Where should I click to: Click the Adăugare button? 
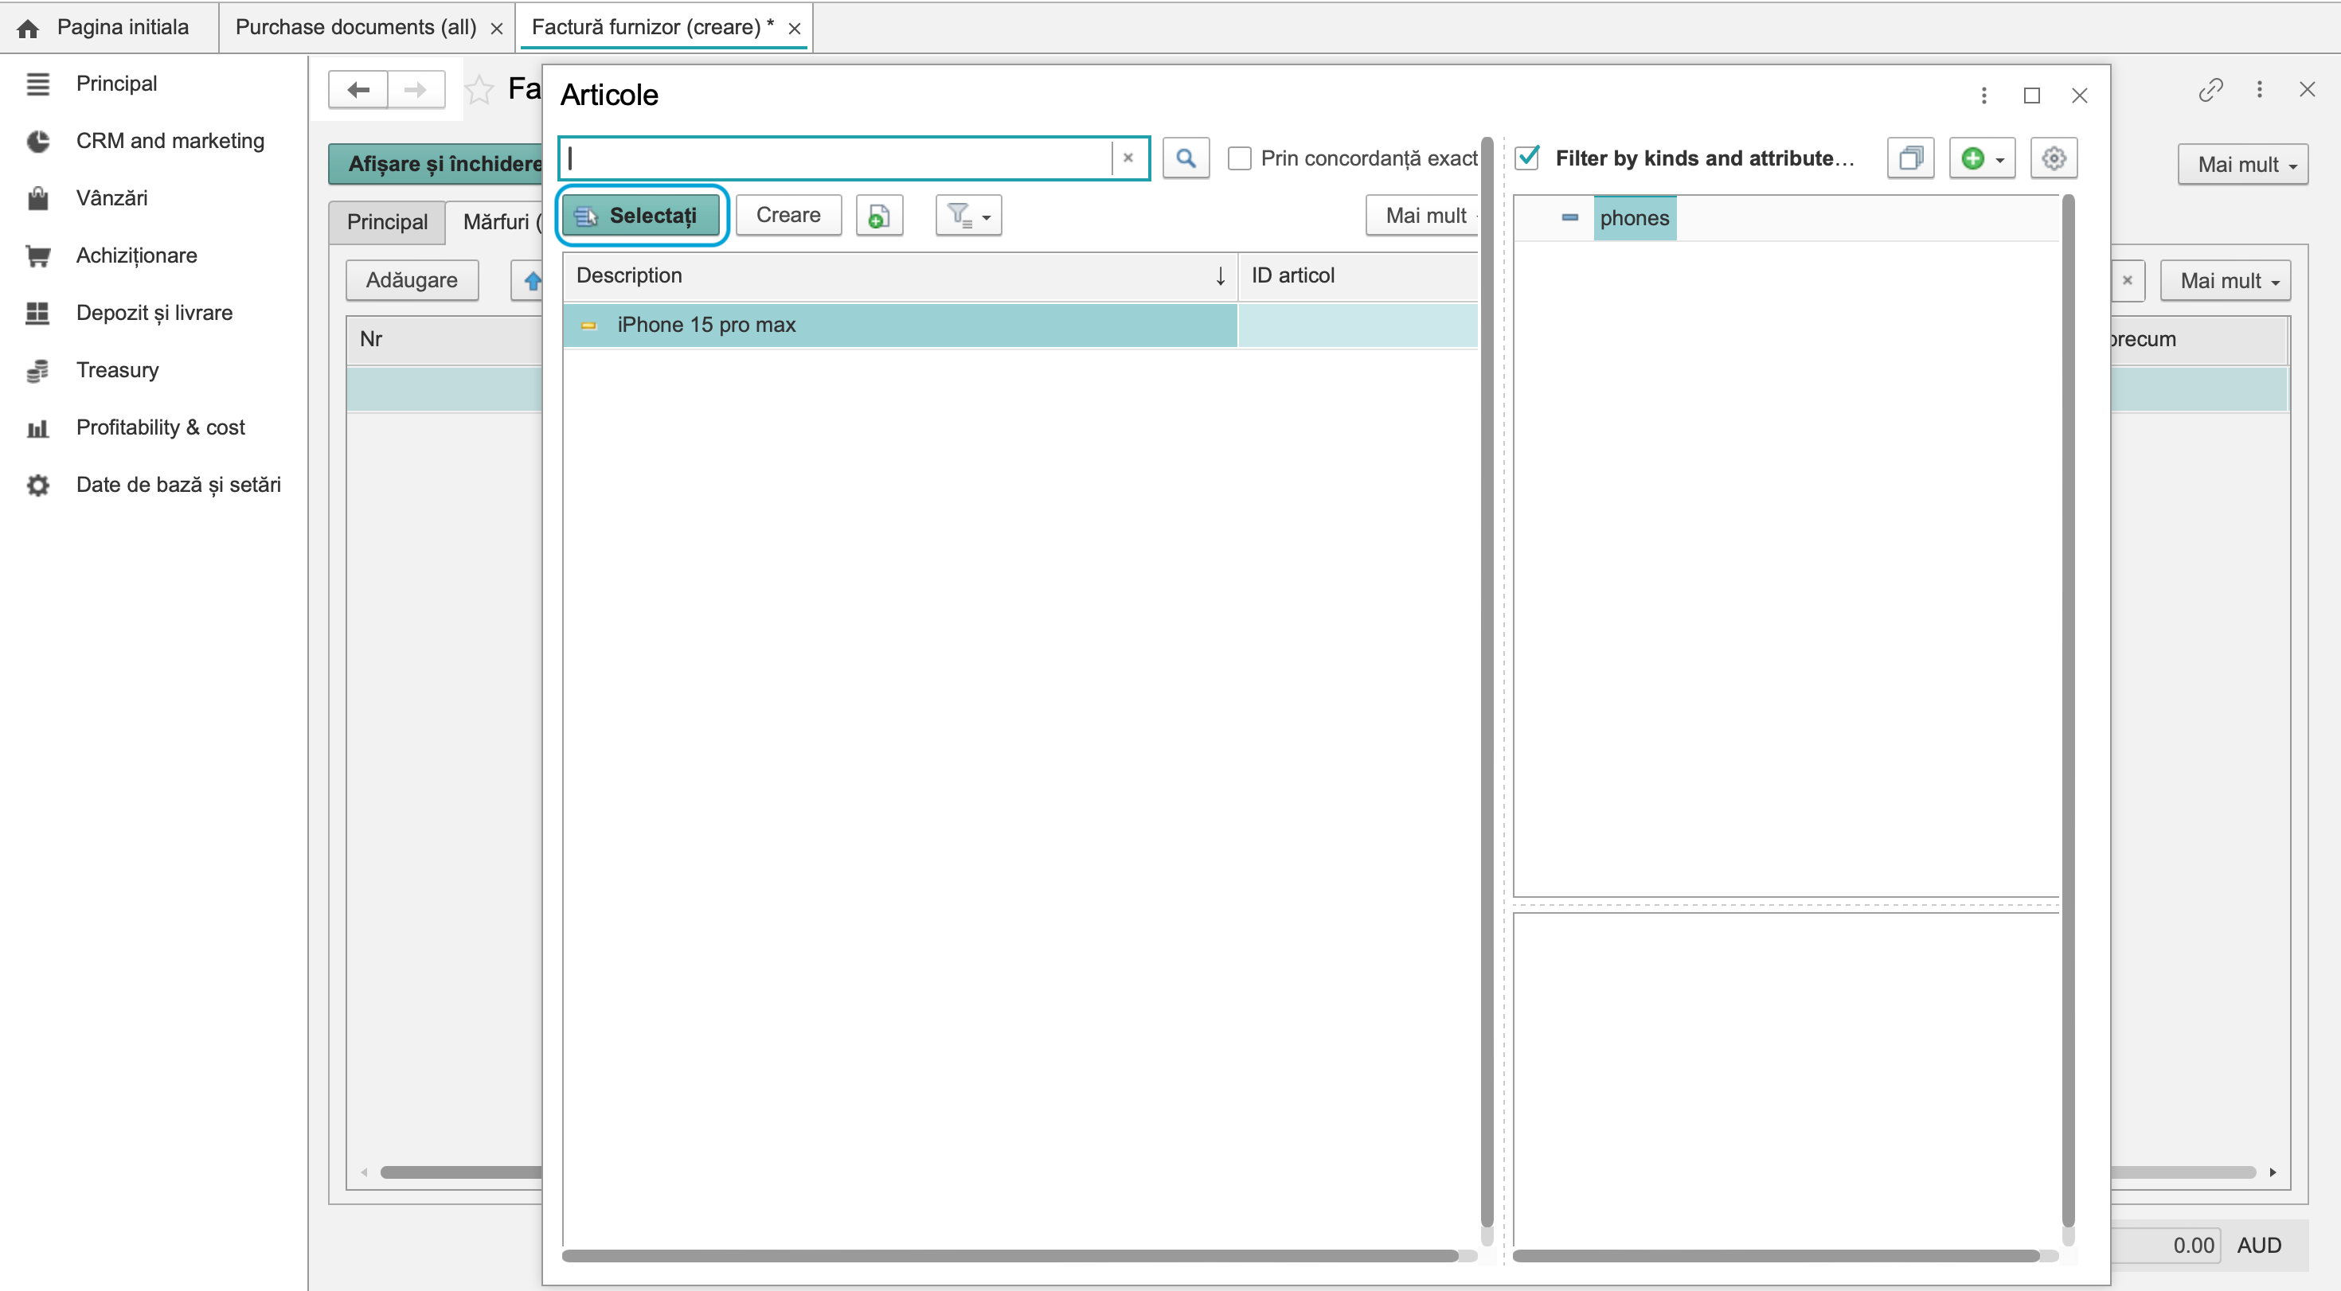(x=412, y=281)
